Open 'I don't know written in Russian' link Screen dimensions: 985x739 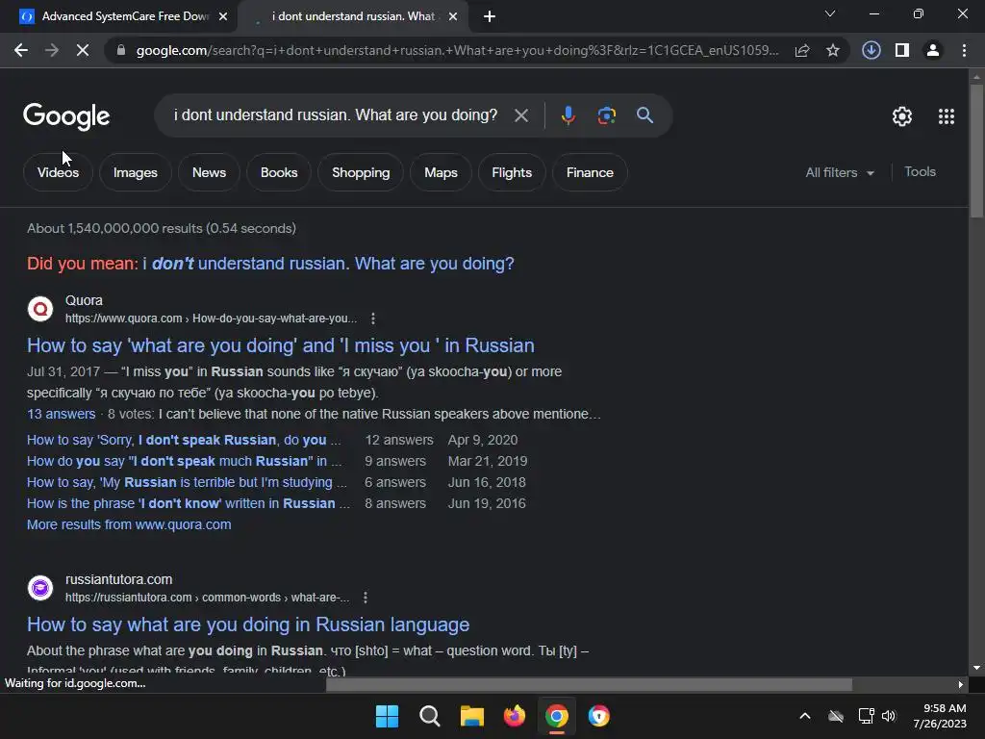point(189,504)
